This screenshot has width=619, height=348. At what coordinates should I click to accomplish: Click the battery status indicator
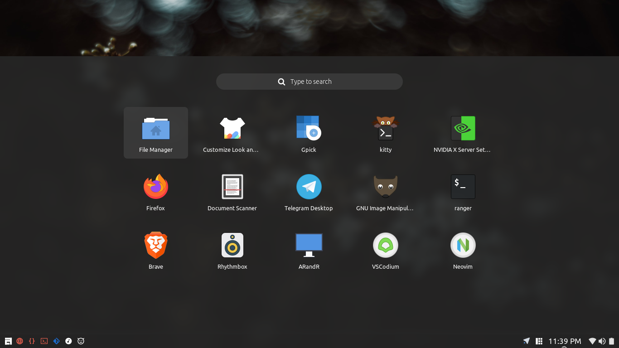pyautogui.click(x=611, y=341)
